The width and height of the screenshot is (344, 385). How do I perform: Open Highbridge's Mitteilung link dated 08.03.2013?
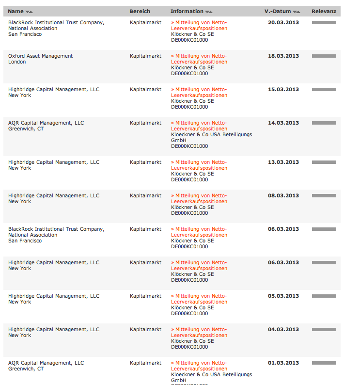(199, 198)
